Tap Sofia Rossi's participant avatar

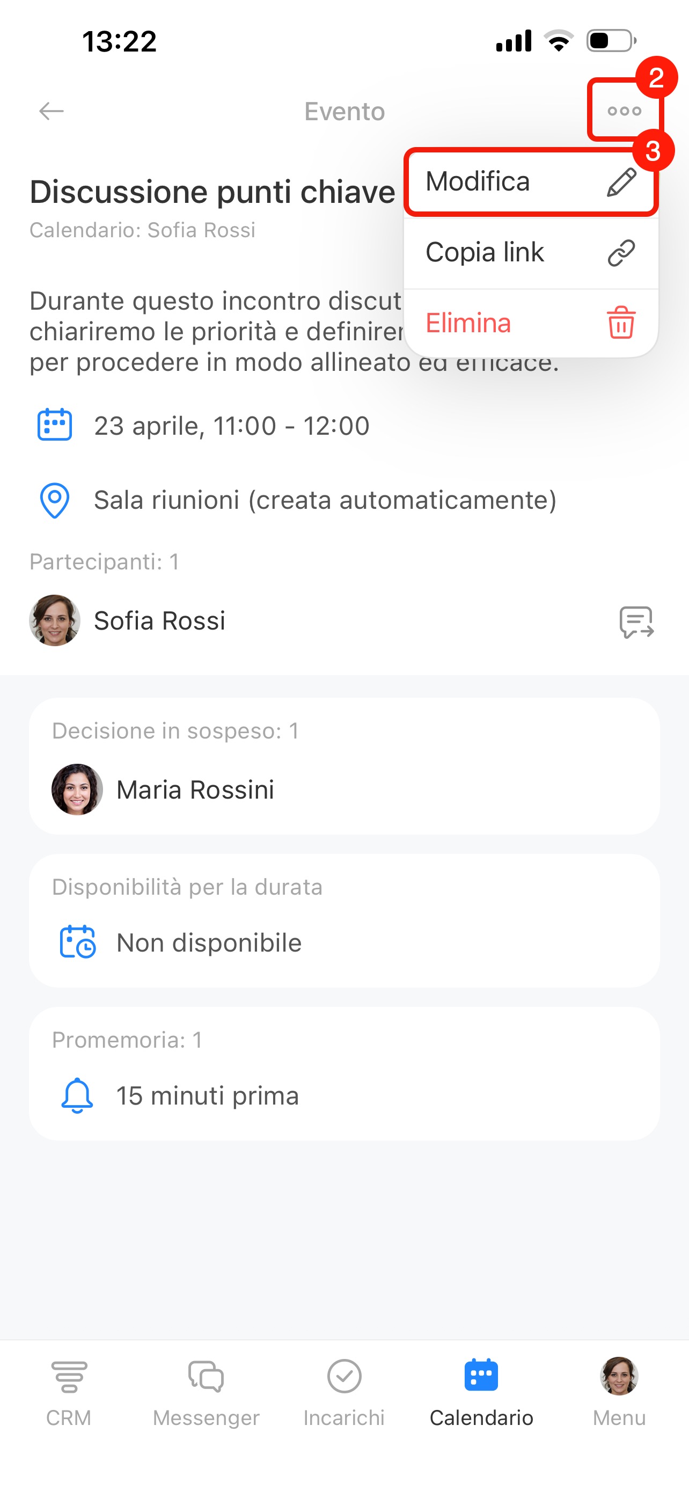(x=54, y=620)
